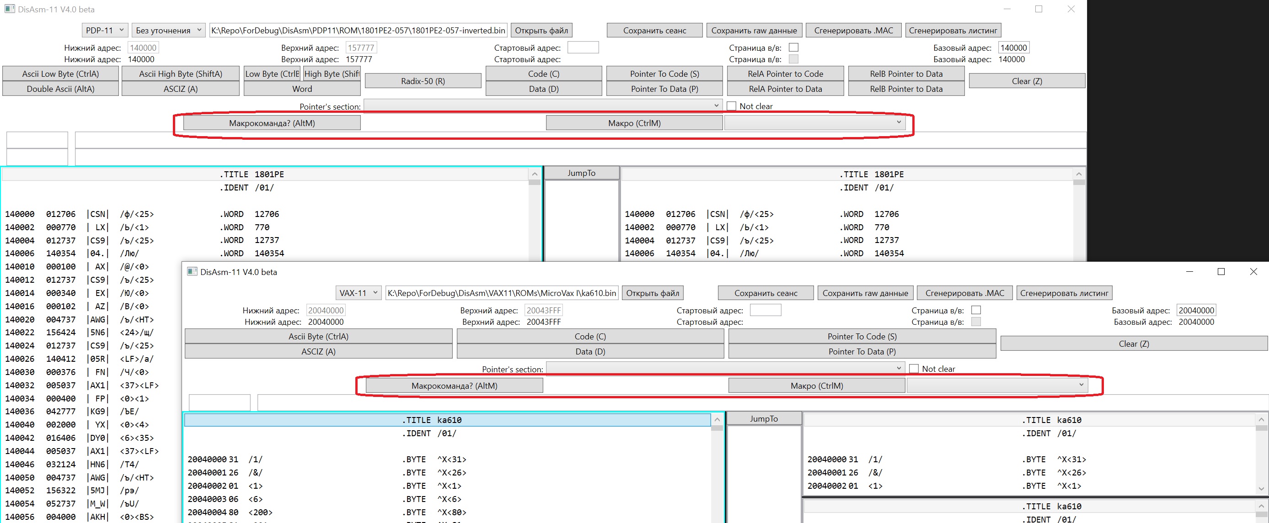
Task: Click Открыть файл in VAX window
Action: click(x=652, y=293)
